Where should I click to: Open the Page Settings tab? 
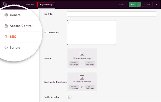[46, 4]
